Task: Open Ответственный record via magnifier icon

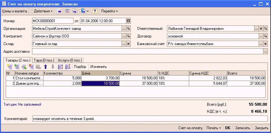Action: pyautogui.click(x=266, y=29)
